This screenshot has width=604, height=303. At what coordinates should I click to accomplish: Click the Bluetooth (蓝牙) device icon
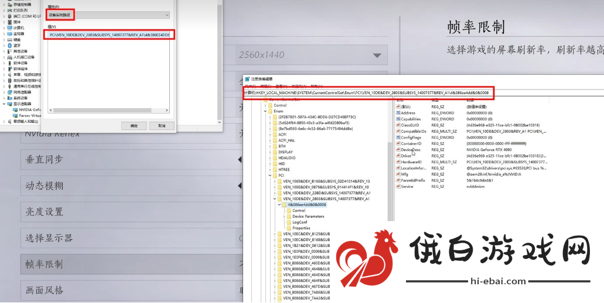10,46
